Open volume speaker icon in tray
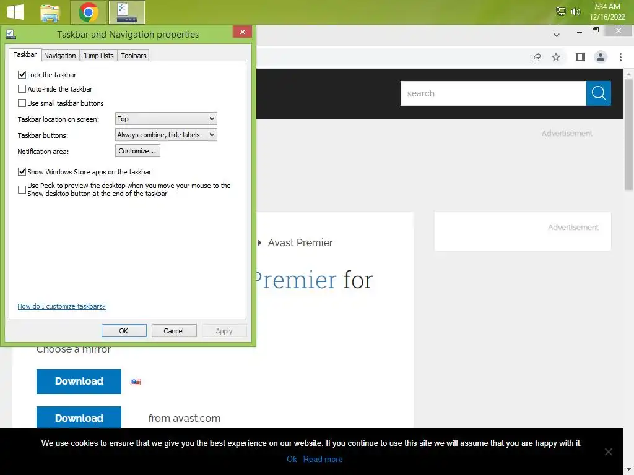 click(575, 12)
